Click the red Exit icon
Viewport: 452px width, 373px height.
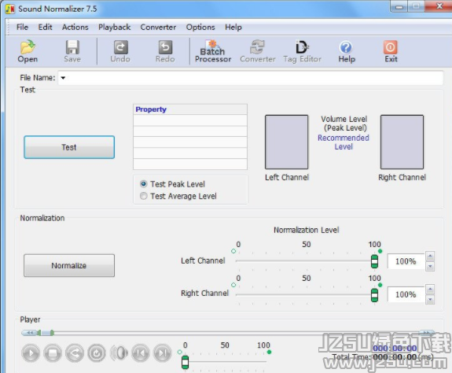click(391, 51)
